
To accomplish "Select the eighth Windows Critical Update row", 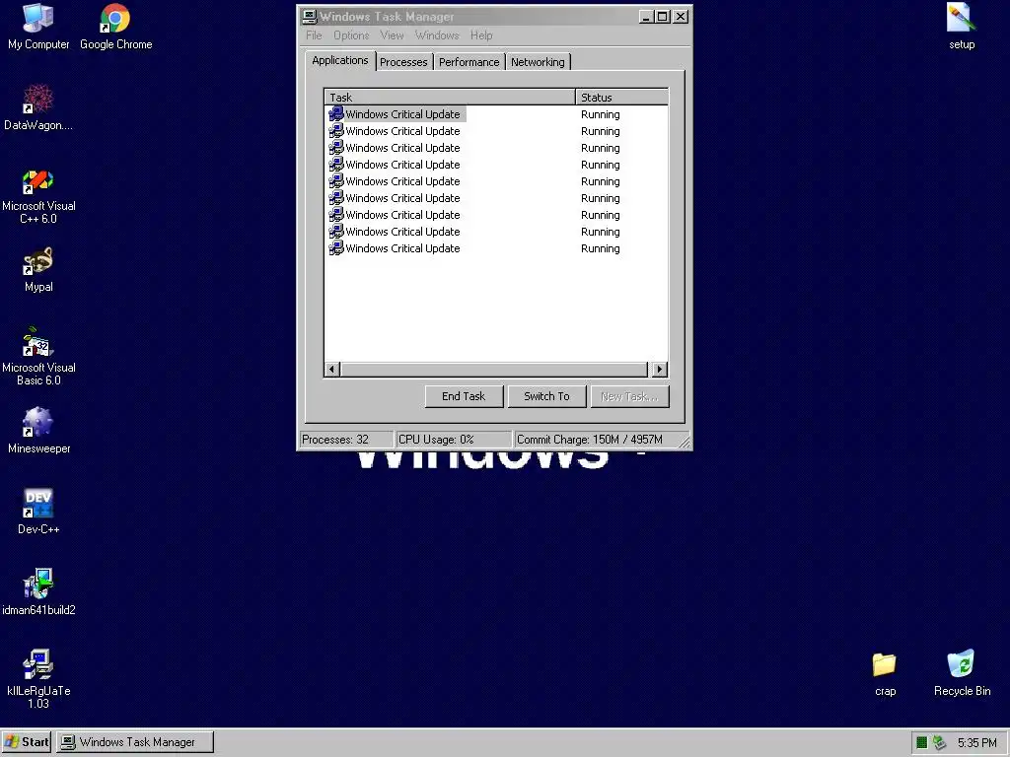I will pyautogui.click(x=496, y=232).
